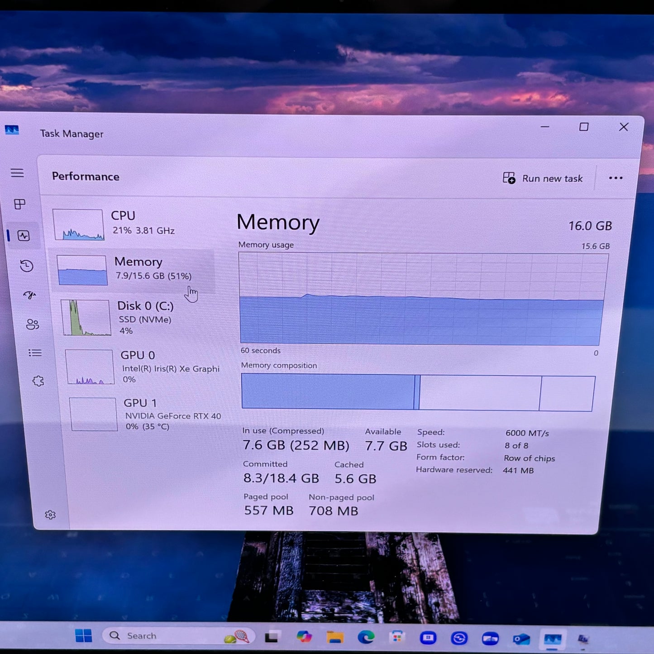The height and width of the screenshot is (654, 654).
Task: Select the Performance page icon
Action: [x=23, y=236]
